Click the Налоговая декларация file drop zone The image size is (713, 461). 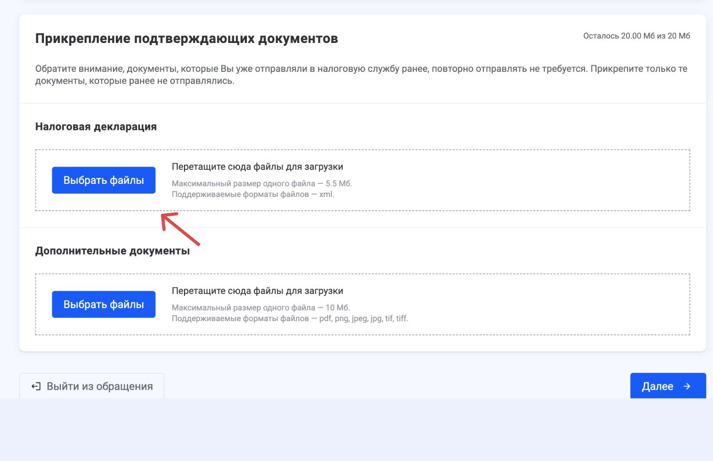pos(472,180)
